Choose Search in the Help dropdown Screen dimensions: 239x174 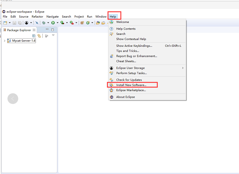(147, 34)
